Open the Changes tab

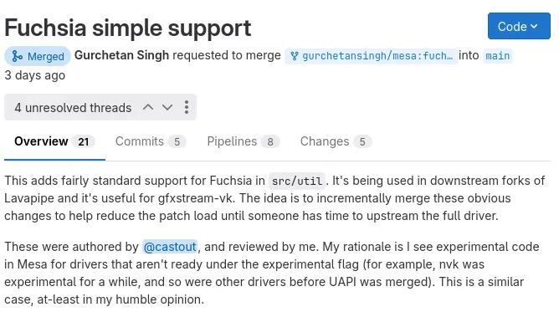[x=336, y=141]
